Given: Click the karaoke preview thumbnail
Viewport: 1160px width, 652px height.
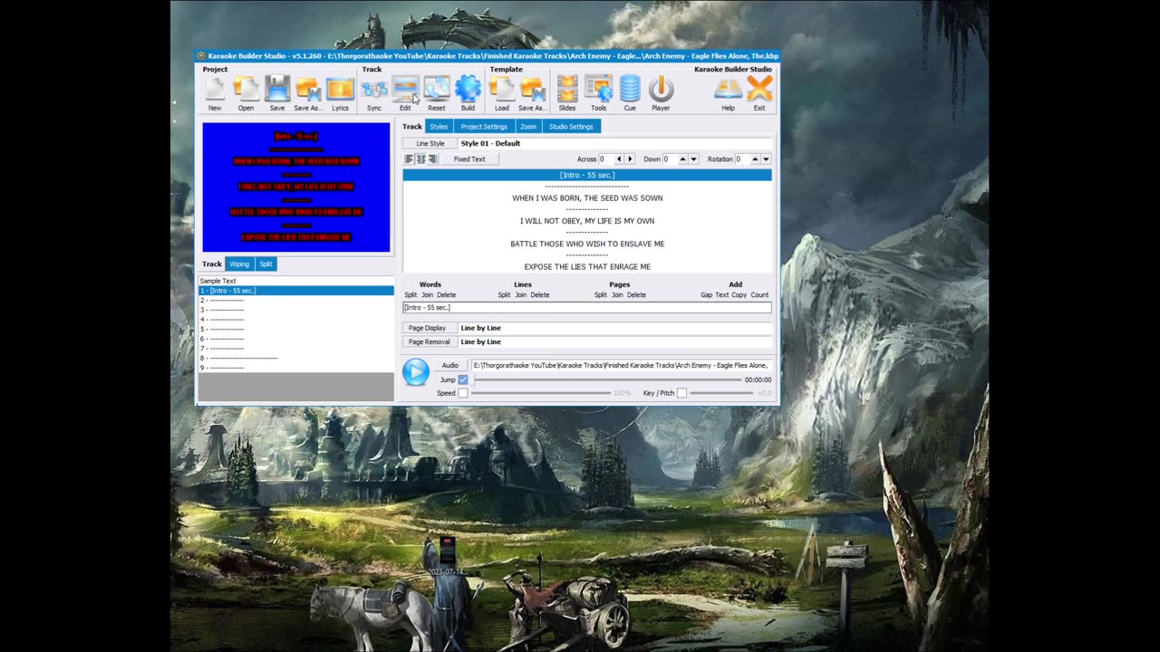Looking at the screenshot, I should point(296,187).
